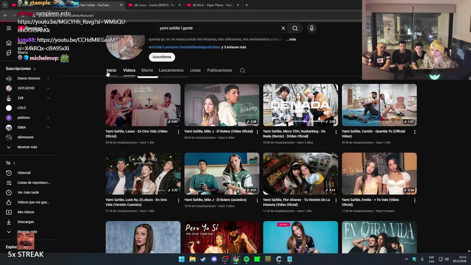Open the Lanzamientos tab
The height and width of the screenshot is (265, 471).
coord(171,70)
